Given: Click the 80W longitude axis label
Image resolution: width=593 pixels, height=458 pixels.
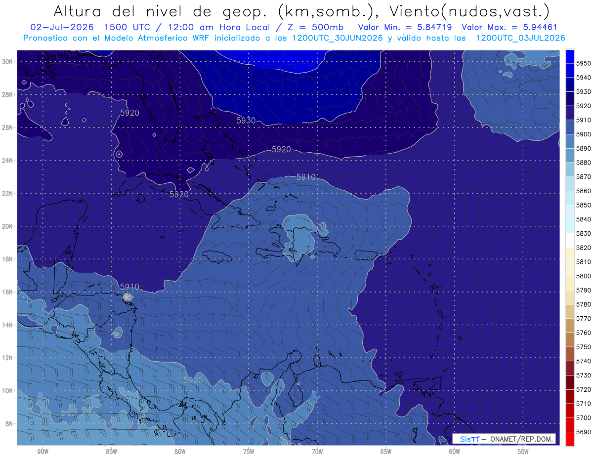Looking at the screenshot, I should (180, 452).
